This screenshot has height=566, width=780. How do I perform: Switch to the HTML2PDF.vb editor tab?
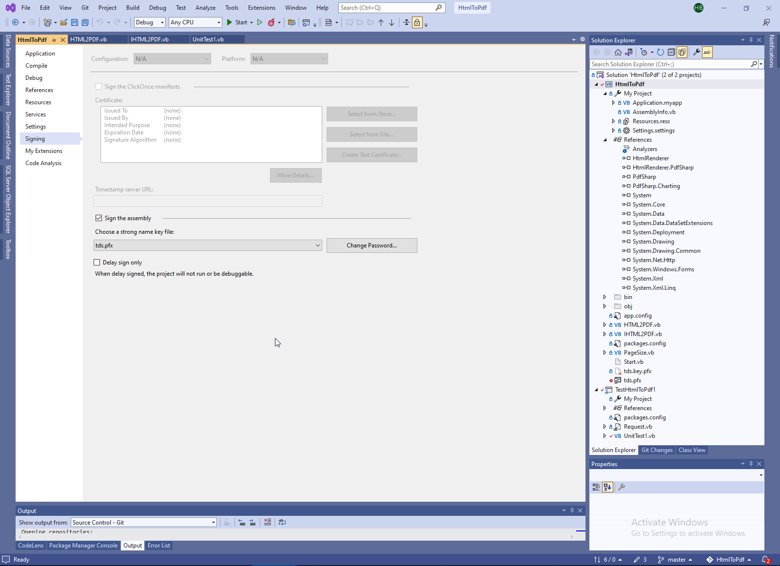pos(88,39)
